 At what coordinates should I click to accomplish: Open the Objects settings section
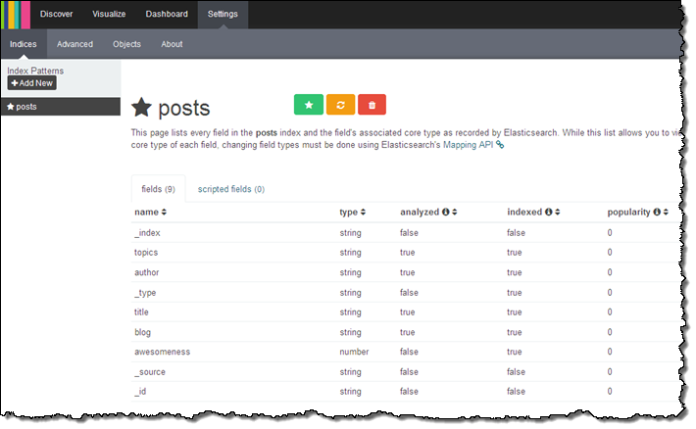126,44
